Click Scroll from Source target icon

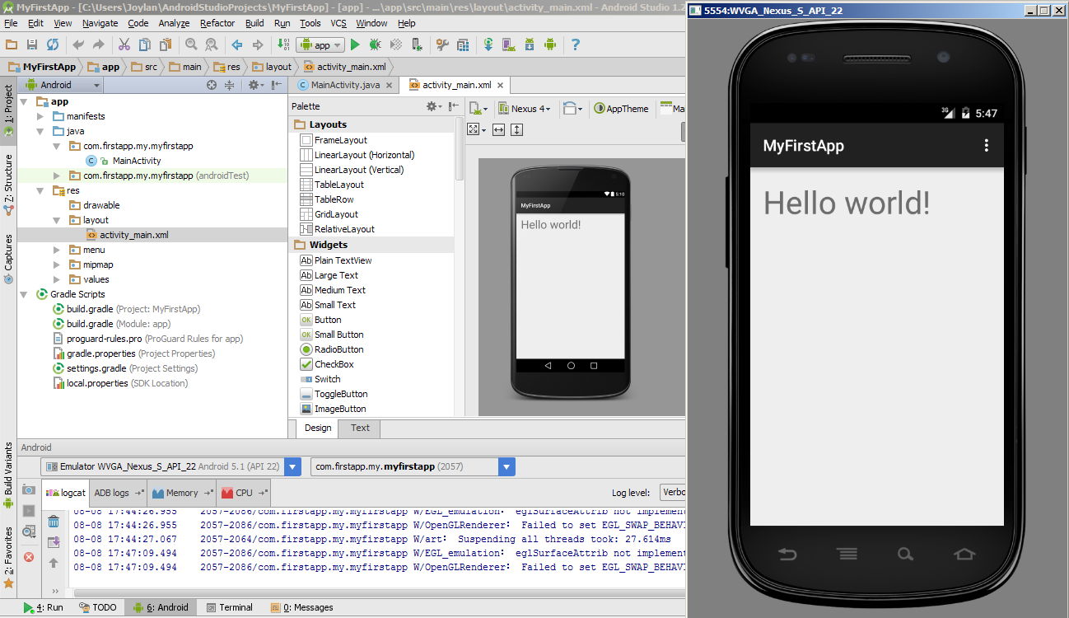coord(212,85)
